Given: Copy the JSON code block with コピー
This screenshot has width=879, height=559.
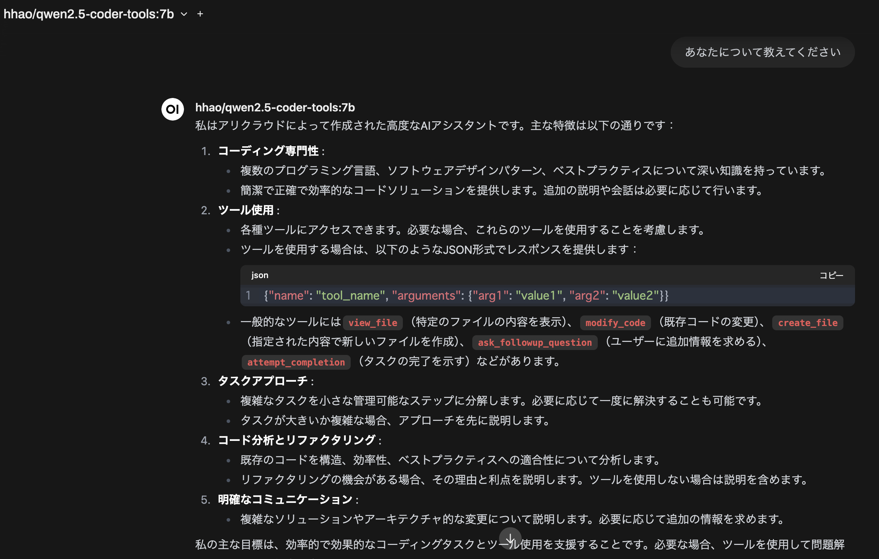Looking at the screenshot, I should [x=831, y=275].
